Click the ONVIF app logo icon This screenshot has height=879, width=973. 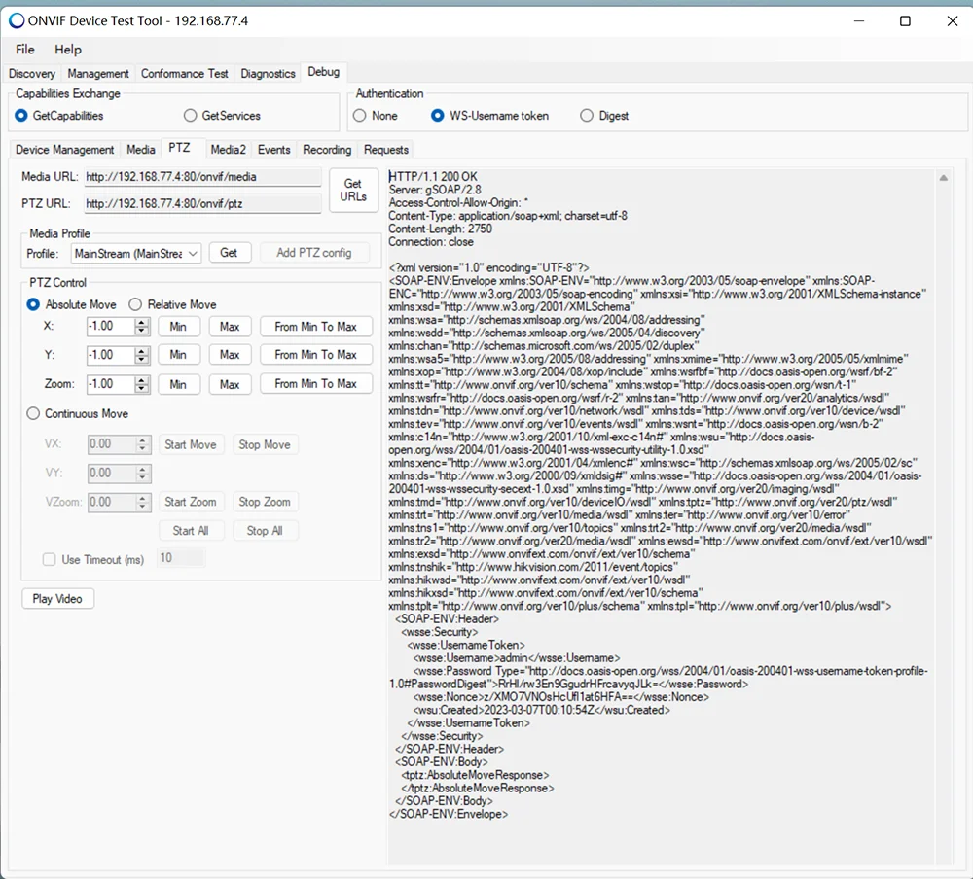[x=17, y=20]
